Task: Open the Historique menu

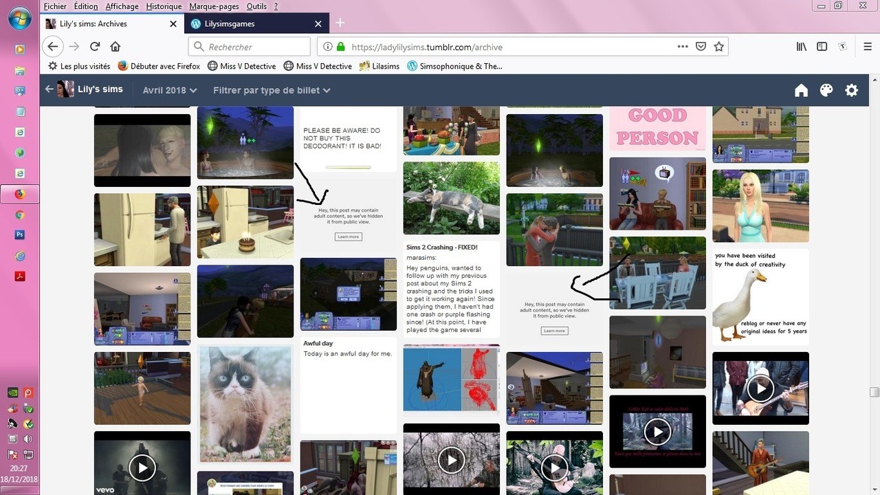Action: pyautogui.click(x=164, y=6)
